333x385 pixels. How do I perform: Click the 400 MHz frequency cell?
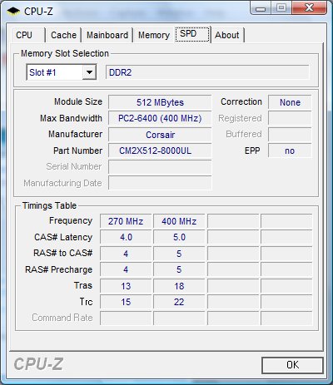click(179, 221)
